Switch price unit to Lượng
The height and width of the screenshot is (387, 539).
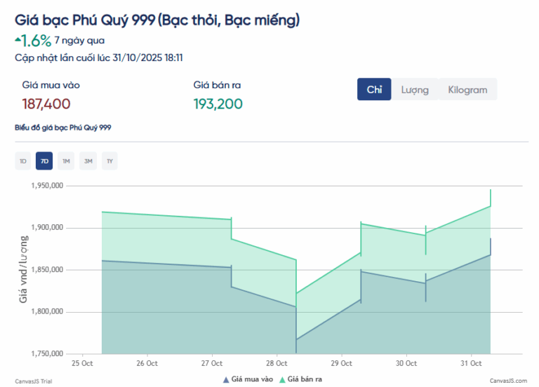pos(415,90)
